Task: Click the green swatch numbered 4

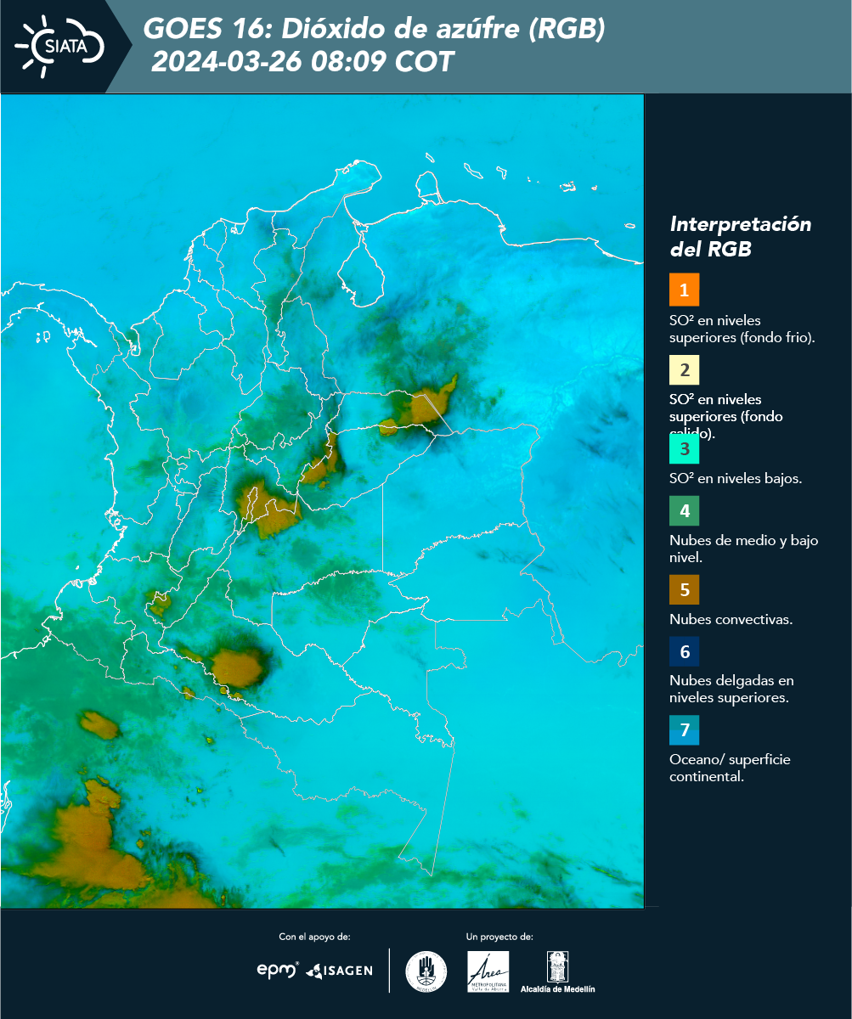Action: click(684, 510)
